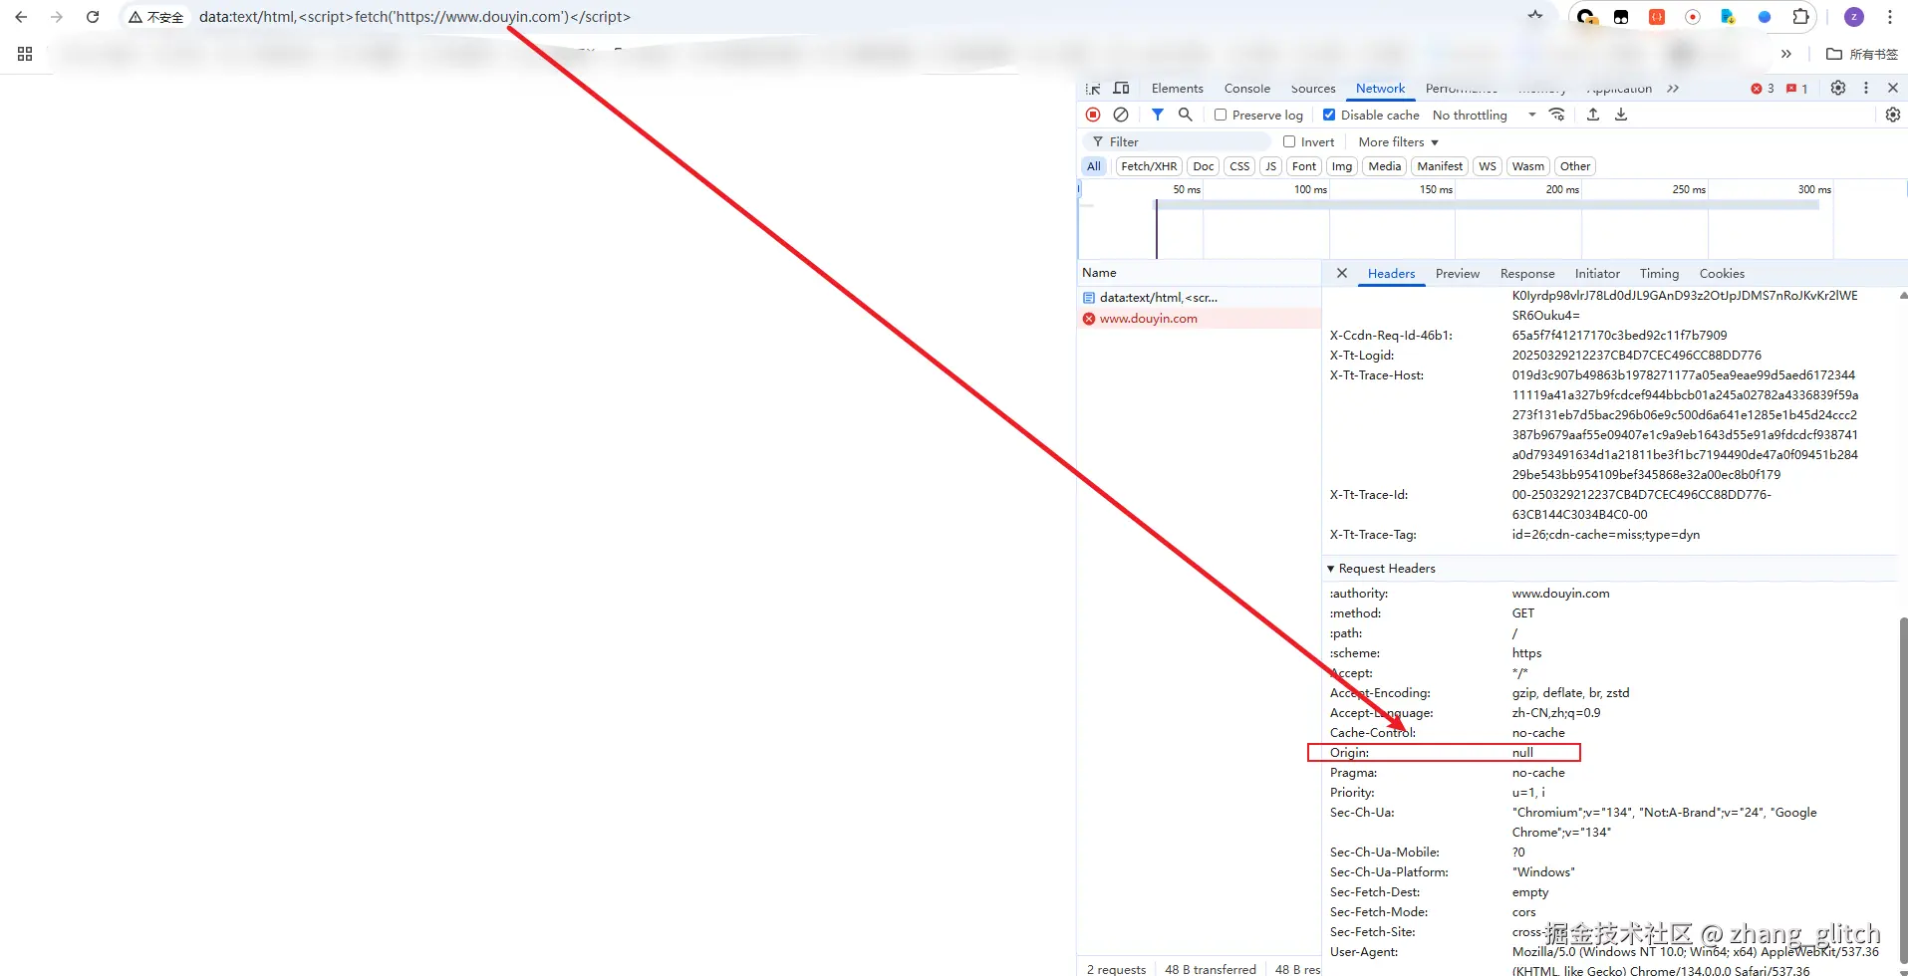Filter requests by Wasm type

pyautogui.click(x=1527, y=166)
